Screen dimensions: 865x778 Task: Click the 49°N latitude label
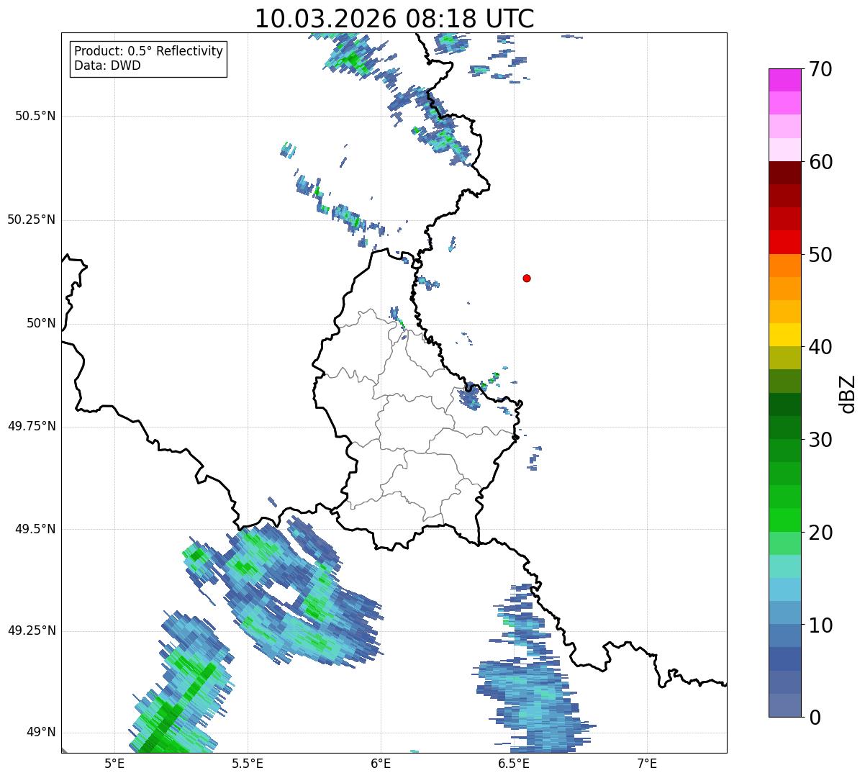point(41,732)
